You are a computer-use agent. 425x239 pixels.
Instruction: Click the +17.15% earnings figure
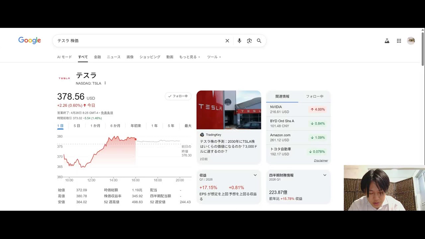click(x=208, y=188)
